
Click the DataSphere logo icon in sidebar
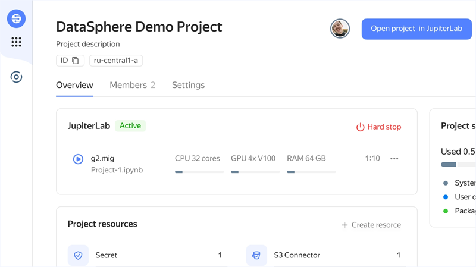pyautogui.click(x=16, y=19)
